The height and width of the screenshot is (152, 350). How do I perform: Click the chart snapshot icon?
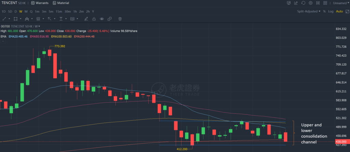pyautogui.click(x=289, y=3)
